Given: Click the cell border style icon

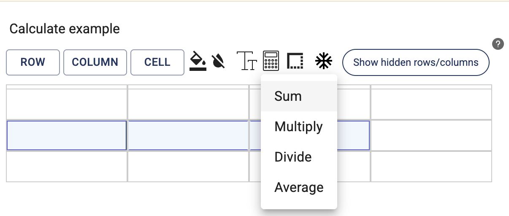Looking at the screenshot, I should [295, 62].
